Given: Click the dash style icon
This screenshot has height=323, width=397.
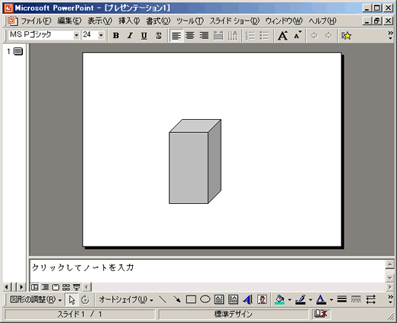Looking at the screenshot, I should (x=356, y=299).
